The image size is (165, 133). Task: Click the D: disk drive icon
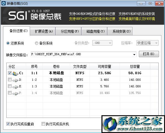15,80
